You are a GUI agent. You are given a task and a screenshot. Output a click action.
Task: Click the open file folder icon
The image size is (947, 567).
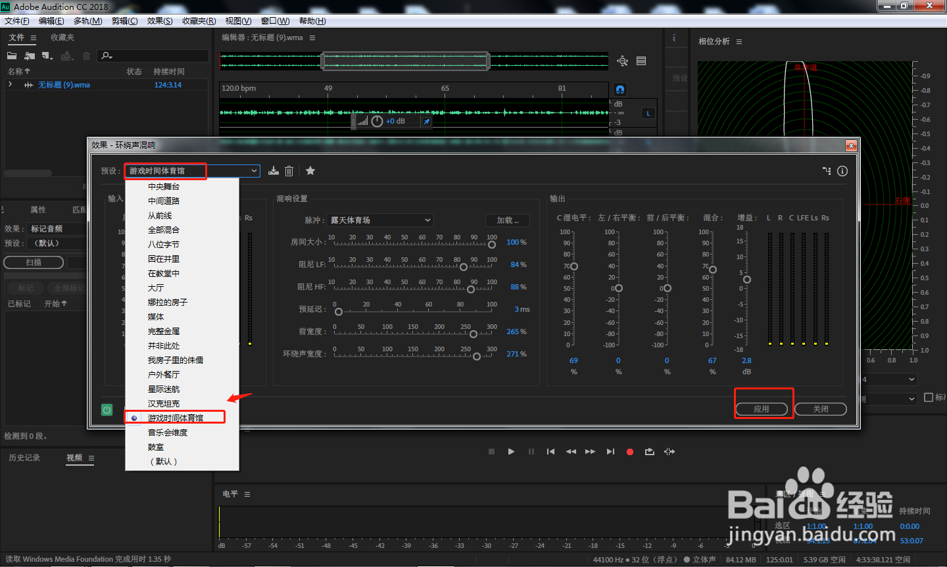[x=12, y=56]
